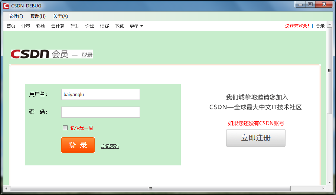Open the 研发 navigation link
This screenshot has height=195, width=336.
coord(75,26)
